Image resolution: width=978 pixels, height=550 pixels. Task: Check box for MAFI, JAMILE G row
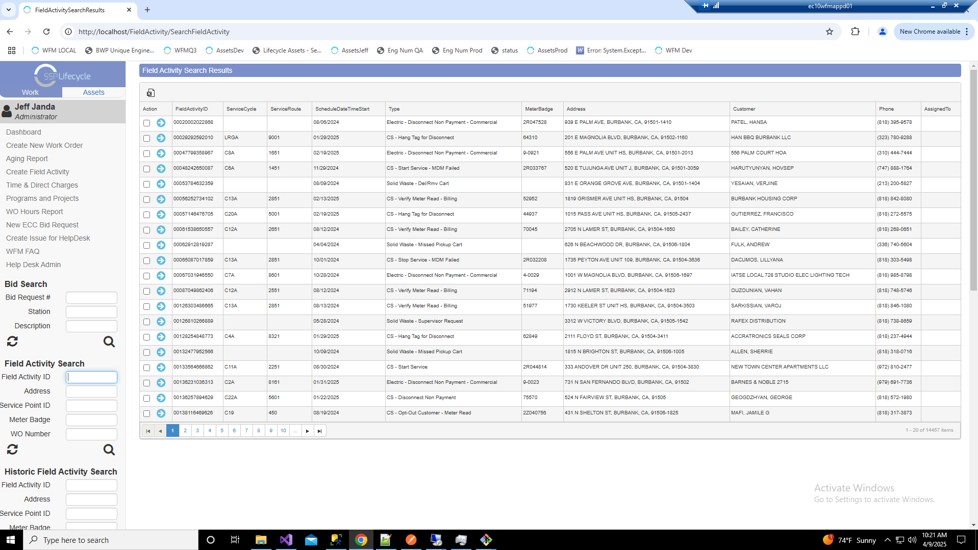pyautogui.click(x=147, y=413)
